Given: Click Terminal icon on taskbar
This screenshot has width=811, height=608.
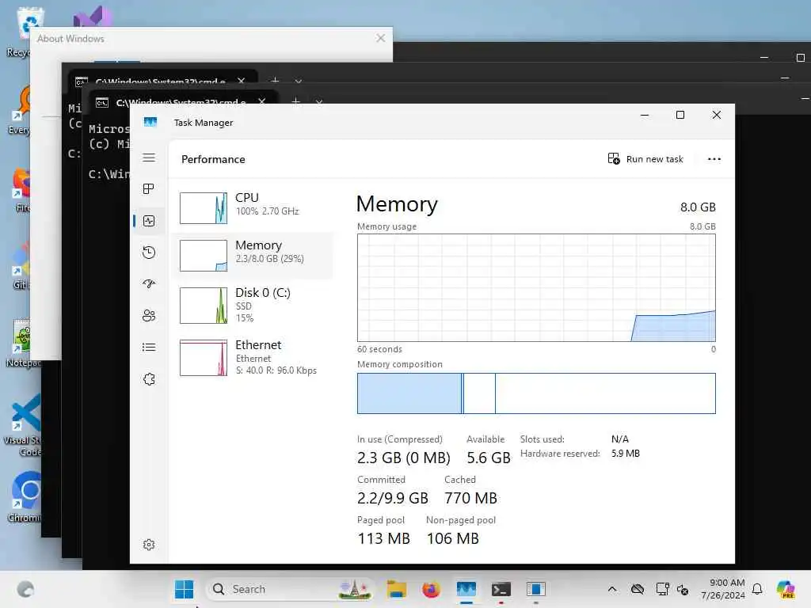Looking at the screenshot, I should point(501,589).
